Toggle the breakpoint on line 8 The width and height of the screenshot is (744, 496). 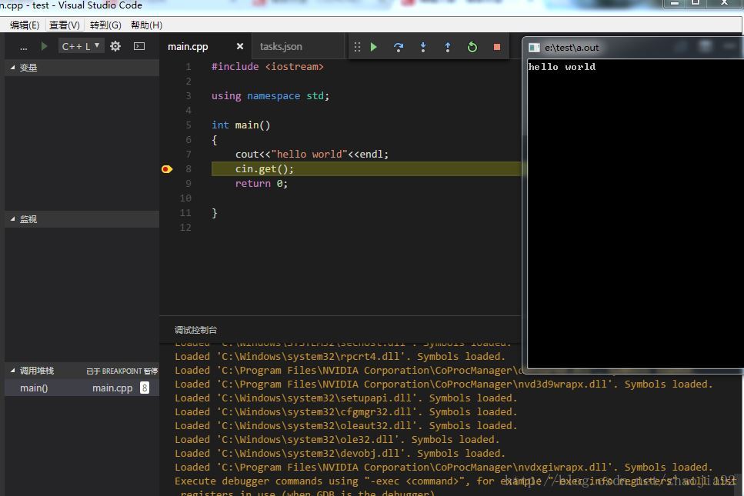tap(167, 169)
